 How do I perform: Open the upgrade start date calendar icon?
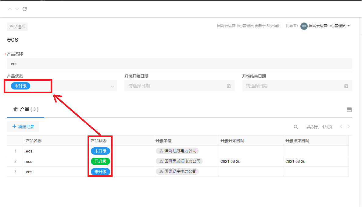tap(229, 86)
